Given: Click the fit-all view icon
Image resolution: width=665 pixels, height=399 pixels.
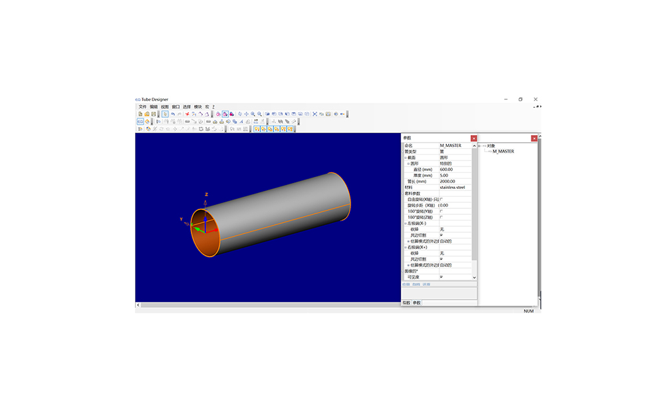Looking at the screenshot, I should 315,114.
